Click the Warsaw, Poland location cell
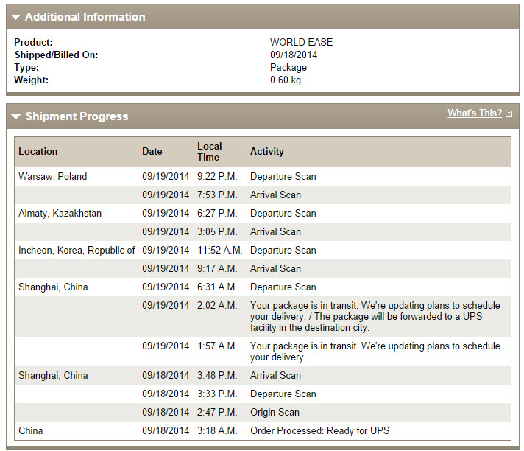Screen dimensions: 524x451 tap(52, 176)
